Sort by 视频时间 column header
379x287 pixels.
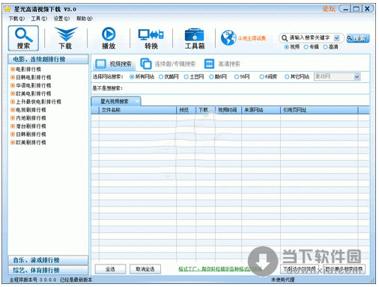[228, 110]
